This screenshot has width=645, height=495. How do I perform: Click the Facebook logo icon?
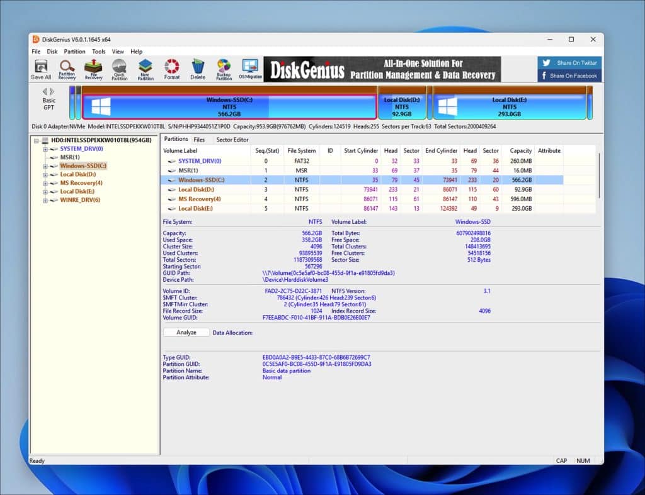click(544, 75)
